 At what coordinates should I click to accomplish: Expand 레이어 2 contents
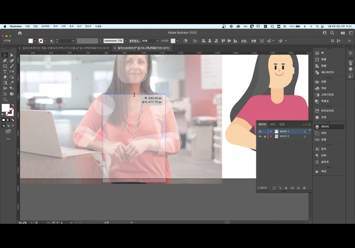tap(271, 136)
